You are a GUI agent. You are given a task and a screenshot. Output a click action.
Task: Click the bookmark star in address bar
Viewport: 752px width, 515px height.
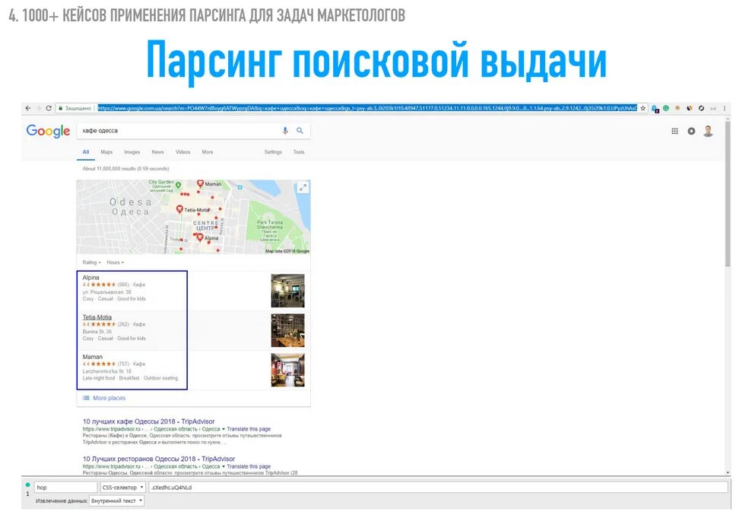(x=643, y=109)
